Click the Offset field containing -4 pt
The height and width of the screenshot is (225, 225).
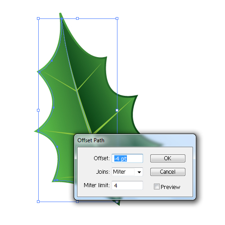pos(127,158)
